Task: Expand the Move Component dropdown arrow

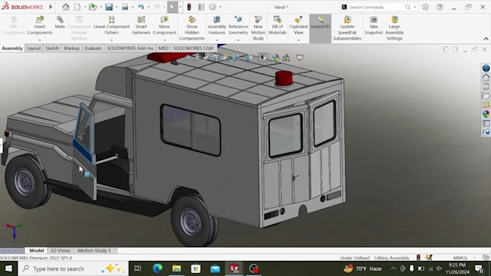Action: (165, 40)
